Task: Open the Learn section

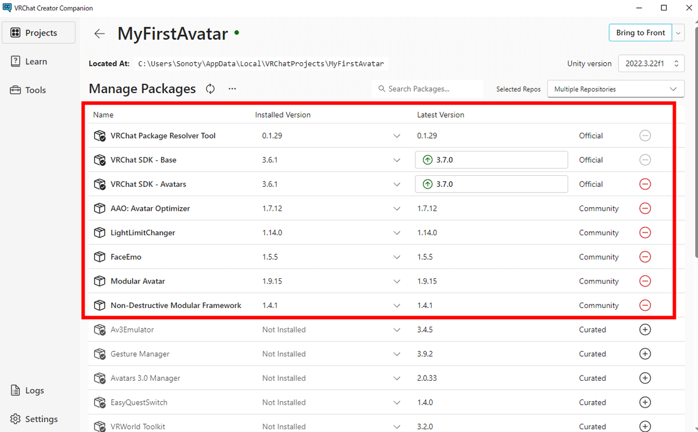Action: point(38,61)
